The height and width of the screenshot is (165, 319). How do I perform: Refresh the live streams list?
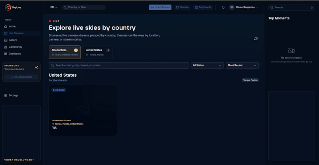point(256,39)
